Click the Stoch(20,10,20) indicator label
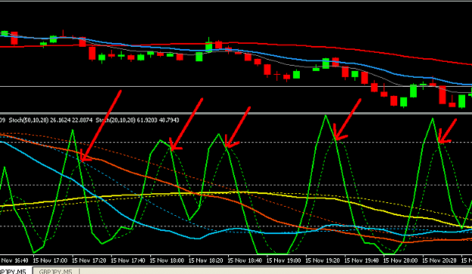Viewport: 472px width, 274px height. [137, 120]
